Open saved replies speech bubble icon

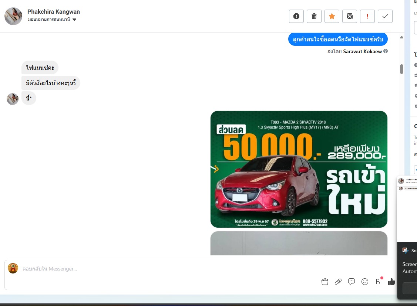(x=351, y=282)
